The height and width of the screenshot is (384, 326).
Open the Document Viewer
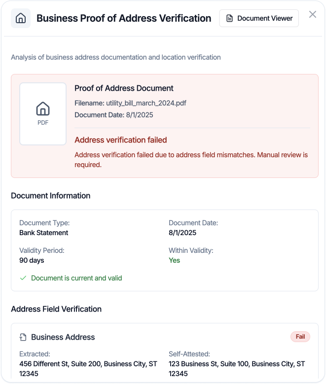(259, 18)
